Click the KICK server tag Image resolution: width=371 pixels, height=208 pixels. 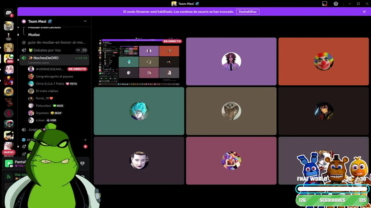pyautogui.click(x=58, y=106)
